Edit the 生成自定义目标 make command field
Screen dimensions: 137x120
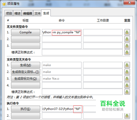pyautogui.click(x=62, y=72)
